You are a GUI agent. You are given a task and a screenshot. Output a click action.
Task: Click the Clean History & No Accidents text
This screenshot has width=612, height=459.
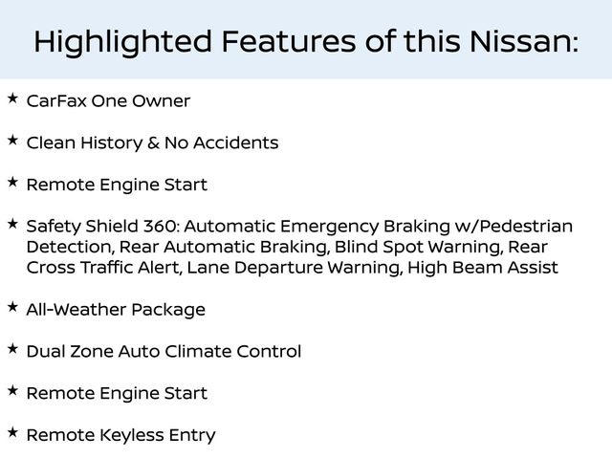tap(152, 143)
